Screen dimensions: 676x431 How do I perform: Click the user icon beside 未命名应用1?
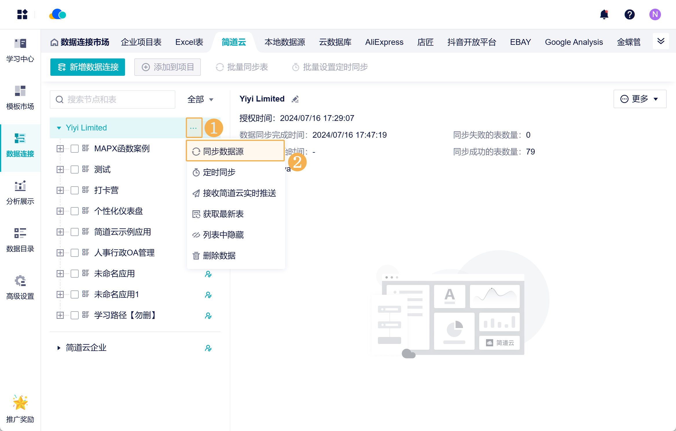(x=208, y=295)
